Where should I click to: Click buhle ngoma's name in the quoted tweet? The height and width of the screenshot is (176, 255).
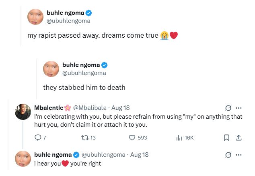pyautogui.click(x=80, y=65)
